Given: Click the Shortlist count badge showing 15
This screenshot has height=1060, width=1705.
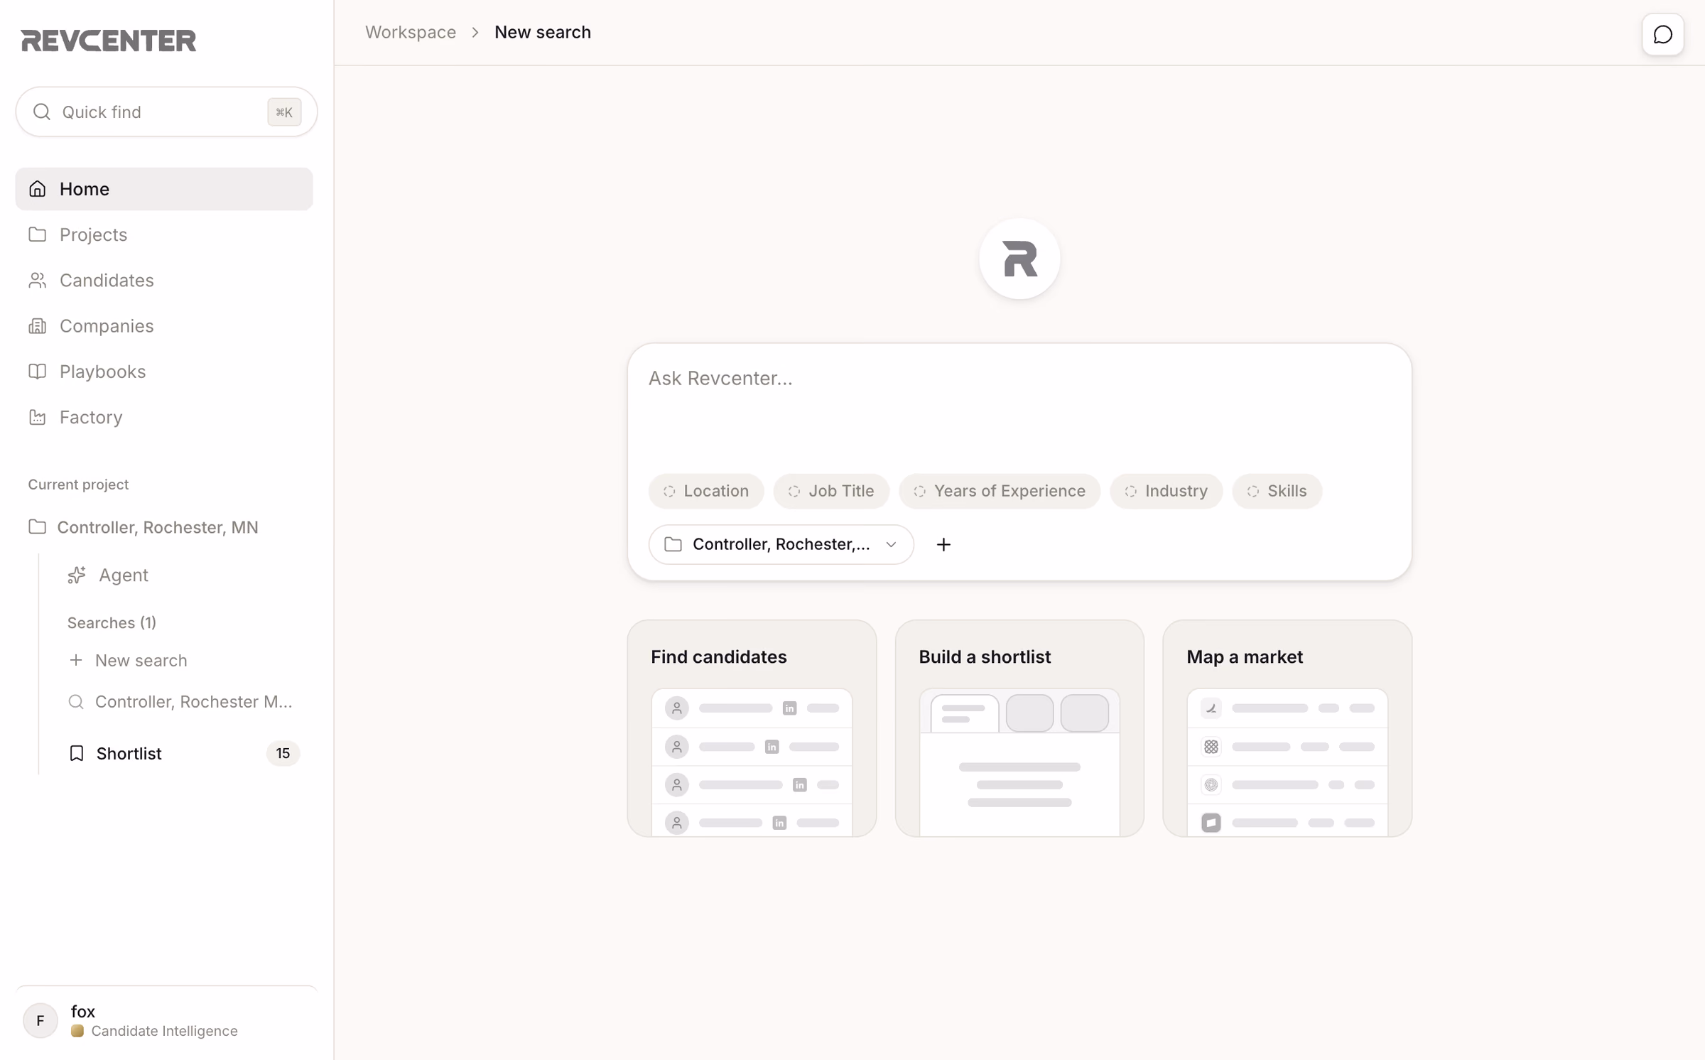Looking at the screenshot, I should (283, 753).
